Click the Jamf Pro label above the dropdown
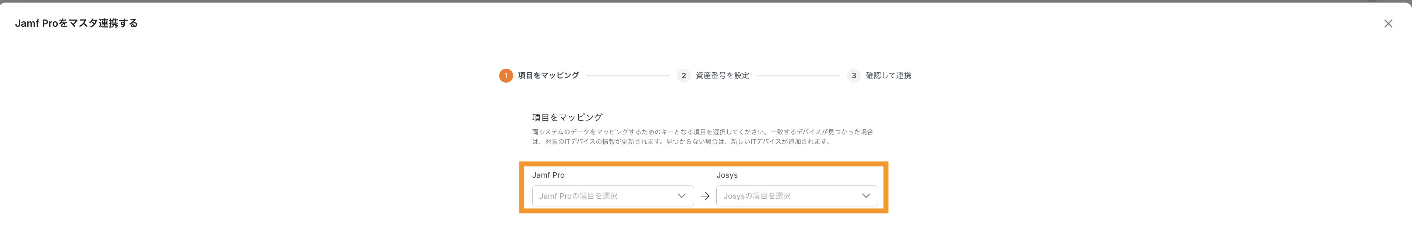The height and width of the screenshot is (249, 1412). point(548,175)
